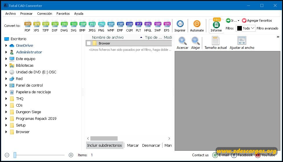Convert to PNG format
Screen dimensions: 283x162
click(x=101, y=26)
